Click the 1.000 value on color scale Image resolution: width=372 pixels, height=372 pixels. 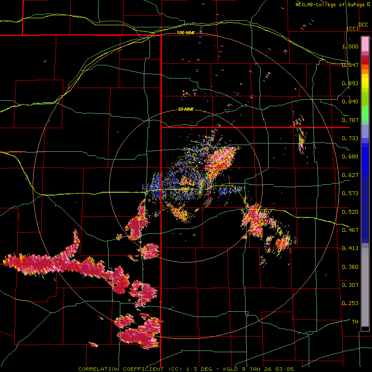pyautogui.click(x=350, y=46)
